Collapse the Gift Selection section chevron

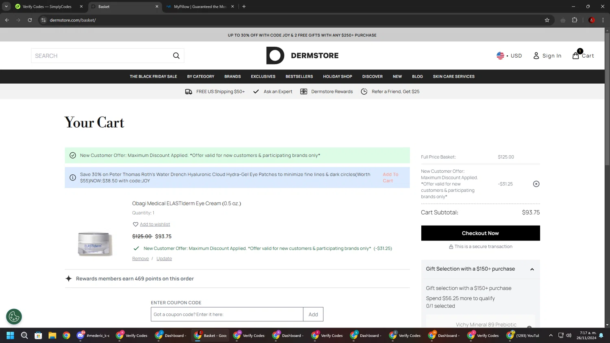532,269
